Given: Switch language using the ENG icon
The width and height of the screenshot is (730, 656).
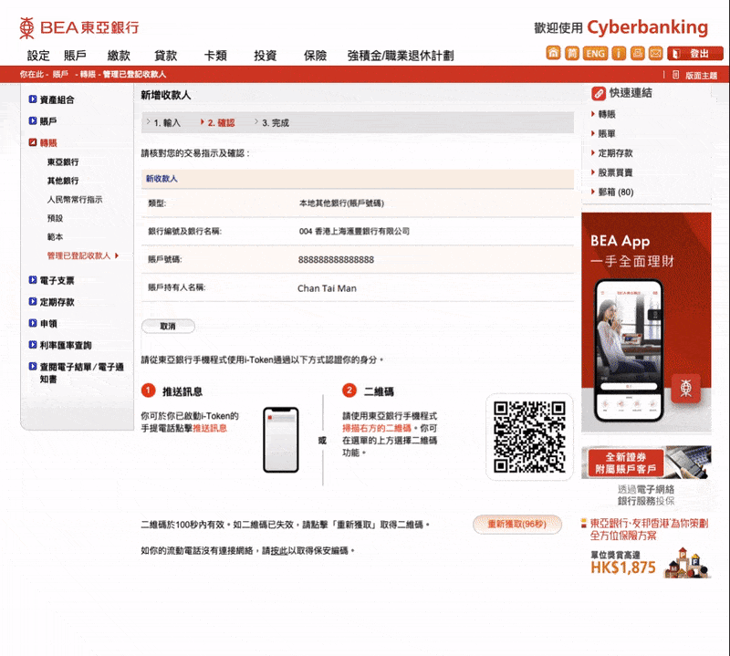Looking at the screenshot, I should (x=596, y=53).
